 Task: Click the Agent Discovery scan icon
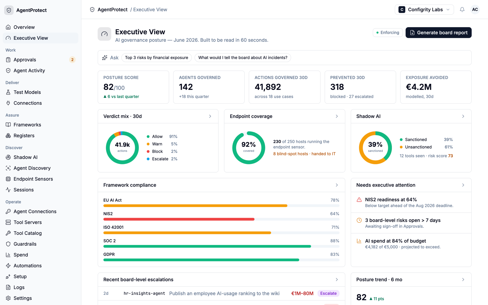pos(8,168)
